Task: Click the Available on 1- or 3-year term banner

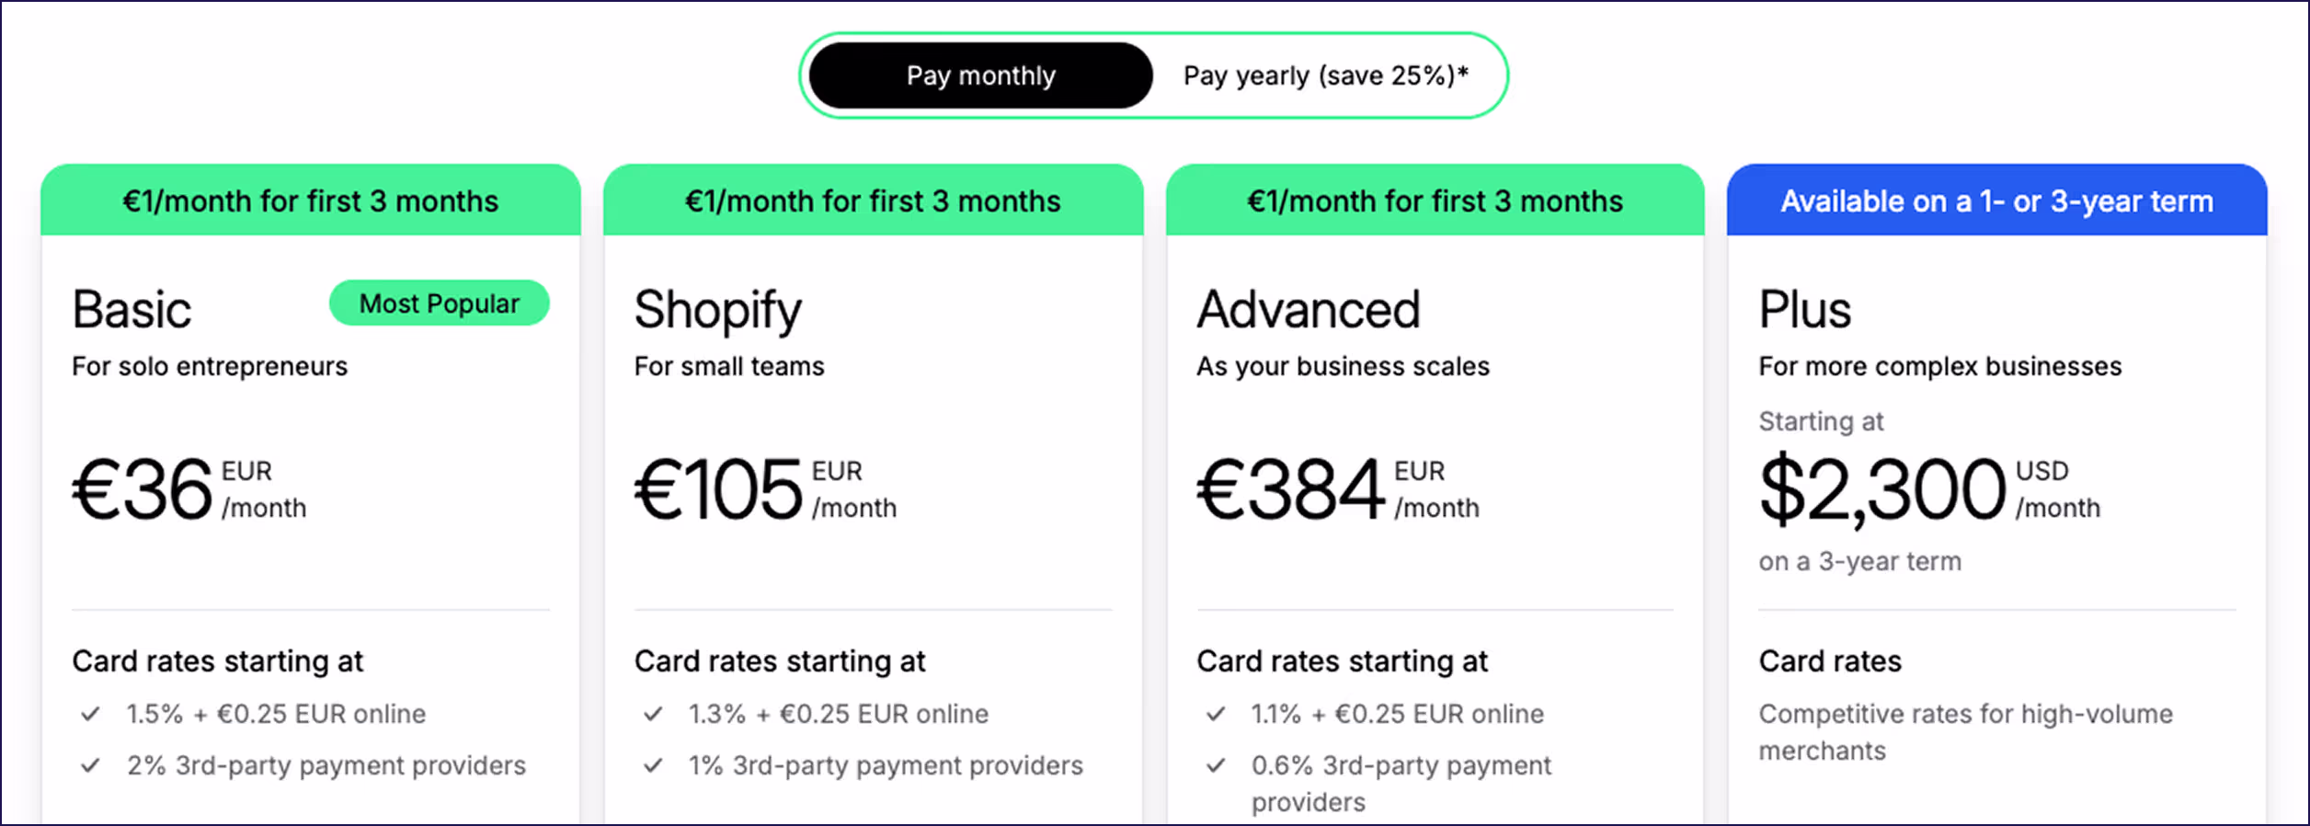Action: click(x=1996, y=201)
